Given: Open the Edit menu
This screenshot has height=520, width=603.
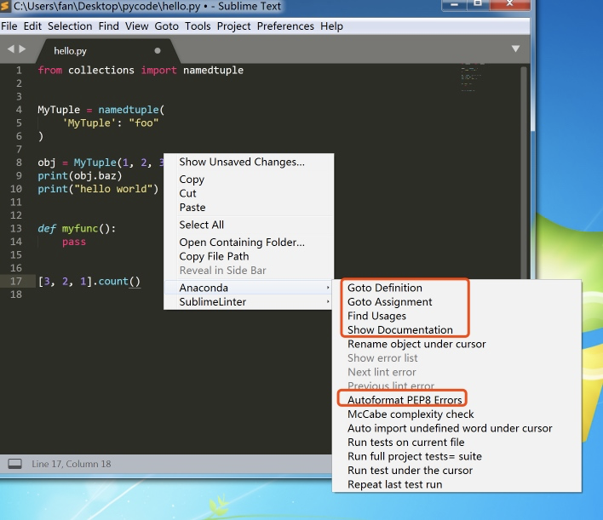Looking at the screenshot, I should pos(32,26).
